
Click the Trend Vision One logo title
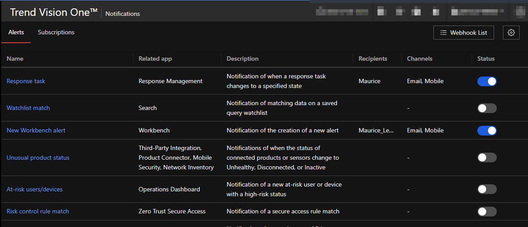click(54, 12)
